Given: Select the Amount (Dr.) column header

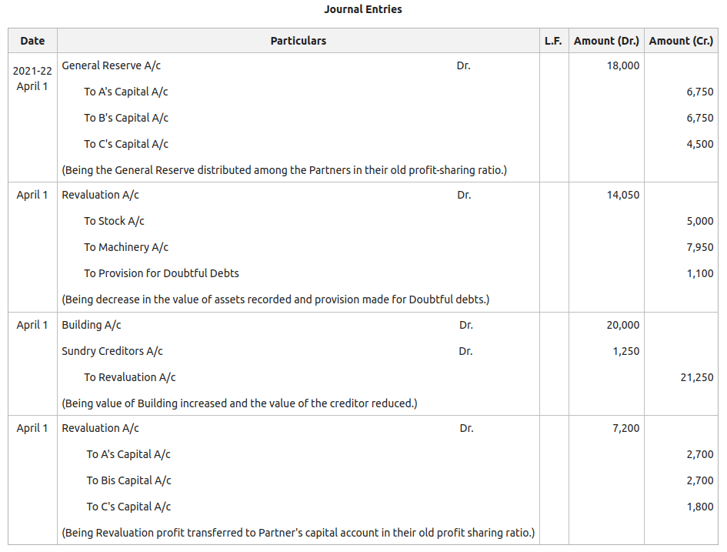Looking at the screenshot, I should [x=605, y=40].
